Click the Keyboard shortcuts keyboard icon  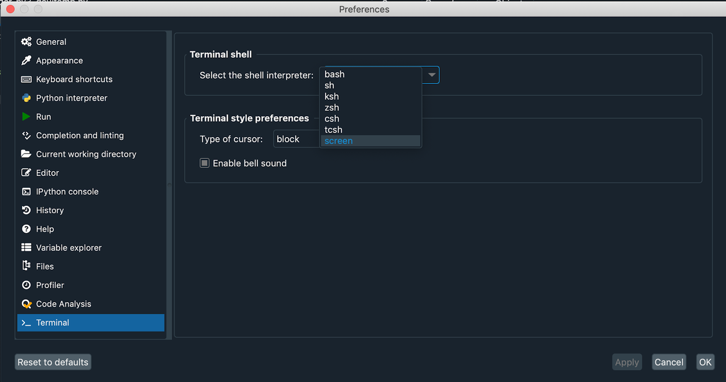pyautogui.click(x=26, y=79)
